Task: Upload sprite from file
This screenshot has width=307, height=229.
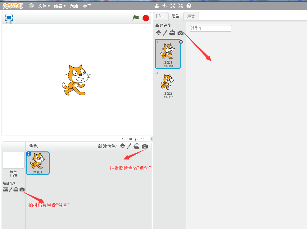Action: [x=137, y=146]
